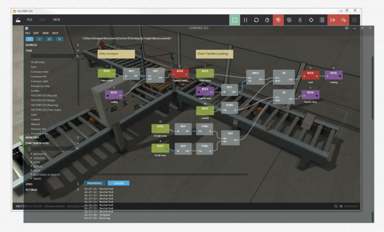Pause the Factory I/O simulation
The image size is (384, 232).
pyautogui.click(x=245, y=20)
